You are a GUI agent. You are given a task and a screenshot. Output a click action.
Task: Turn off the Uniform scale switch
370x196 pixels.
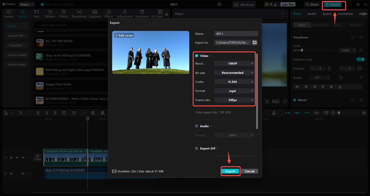[x=360, y=59]
